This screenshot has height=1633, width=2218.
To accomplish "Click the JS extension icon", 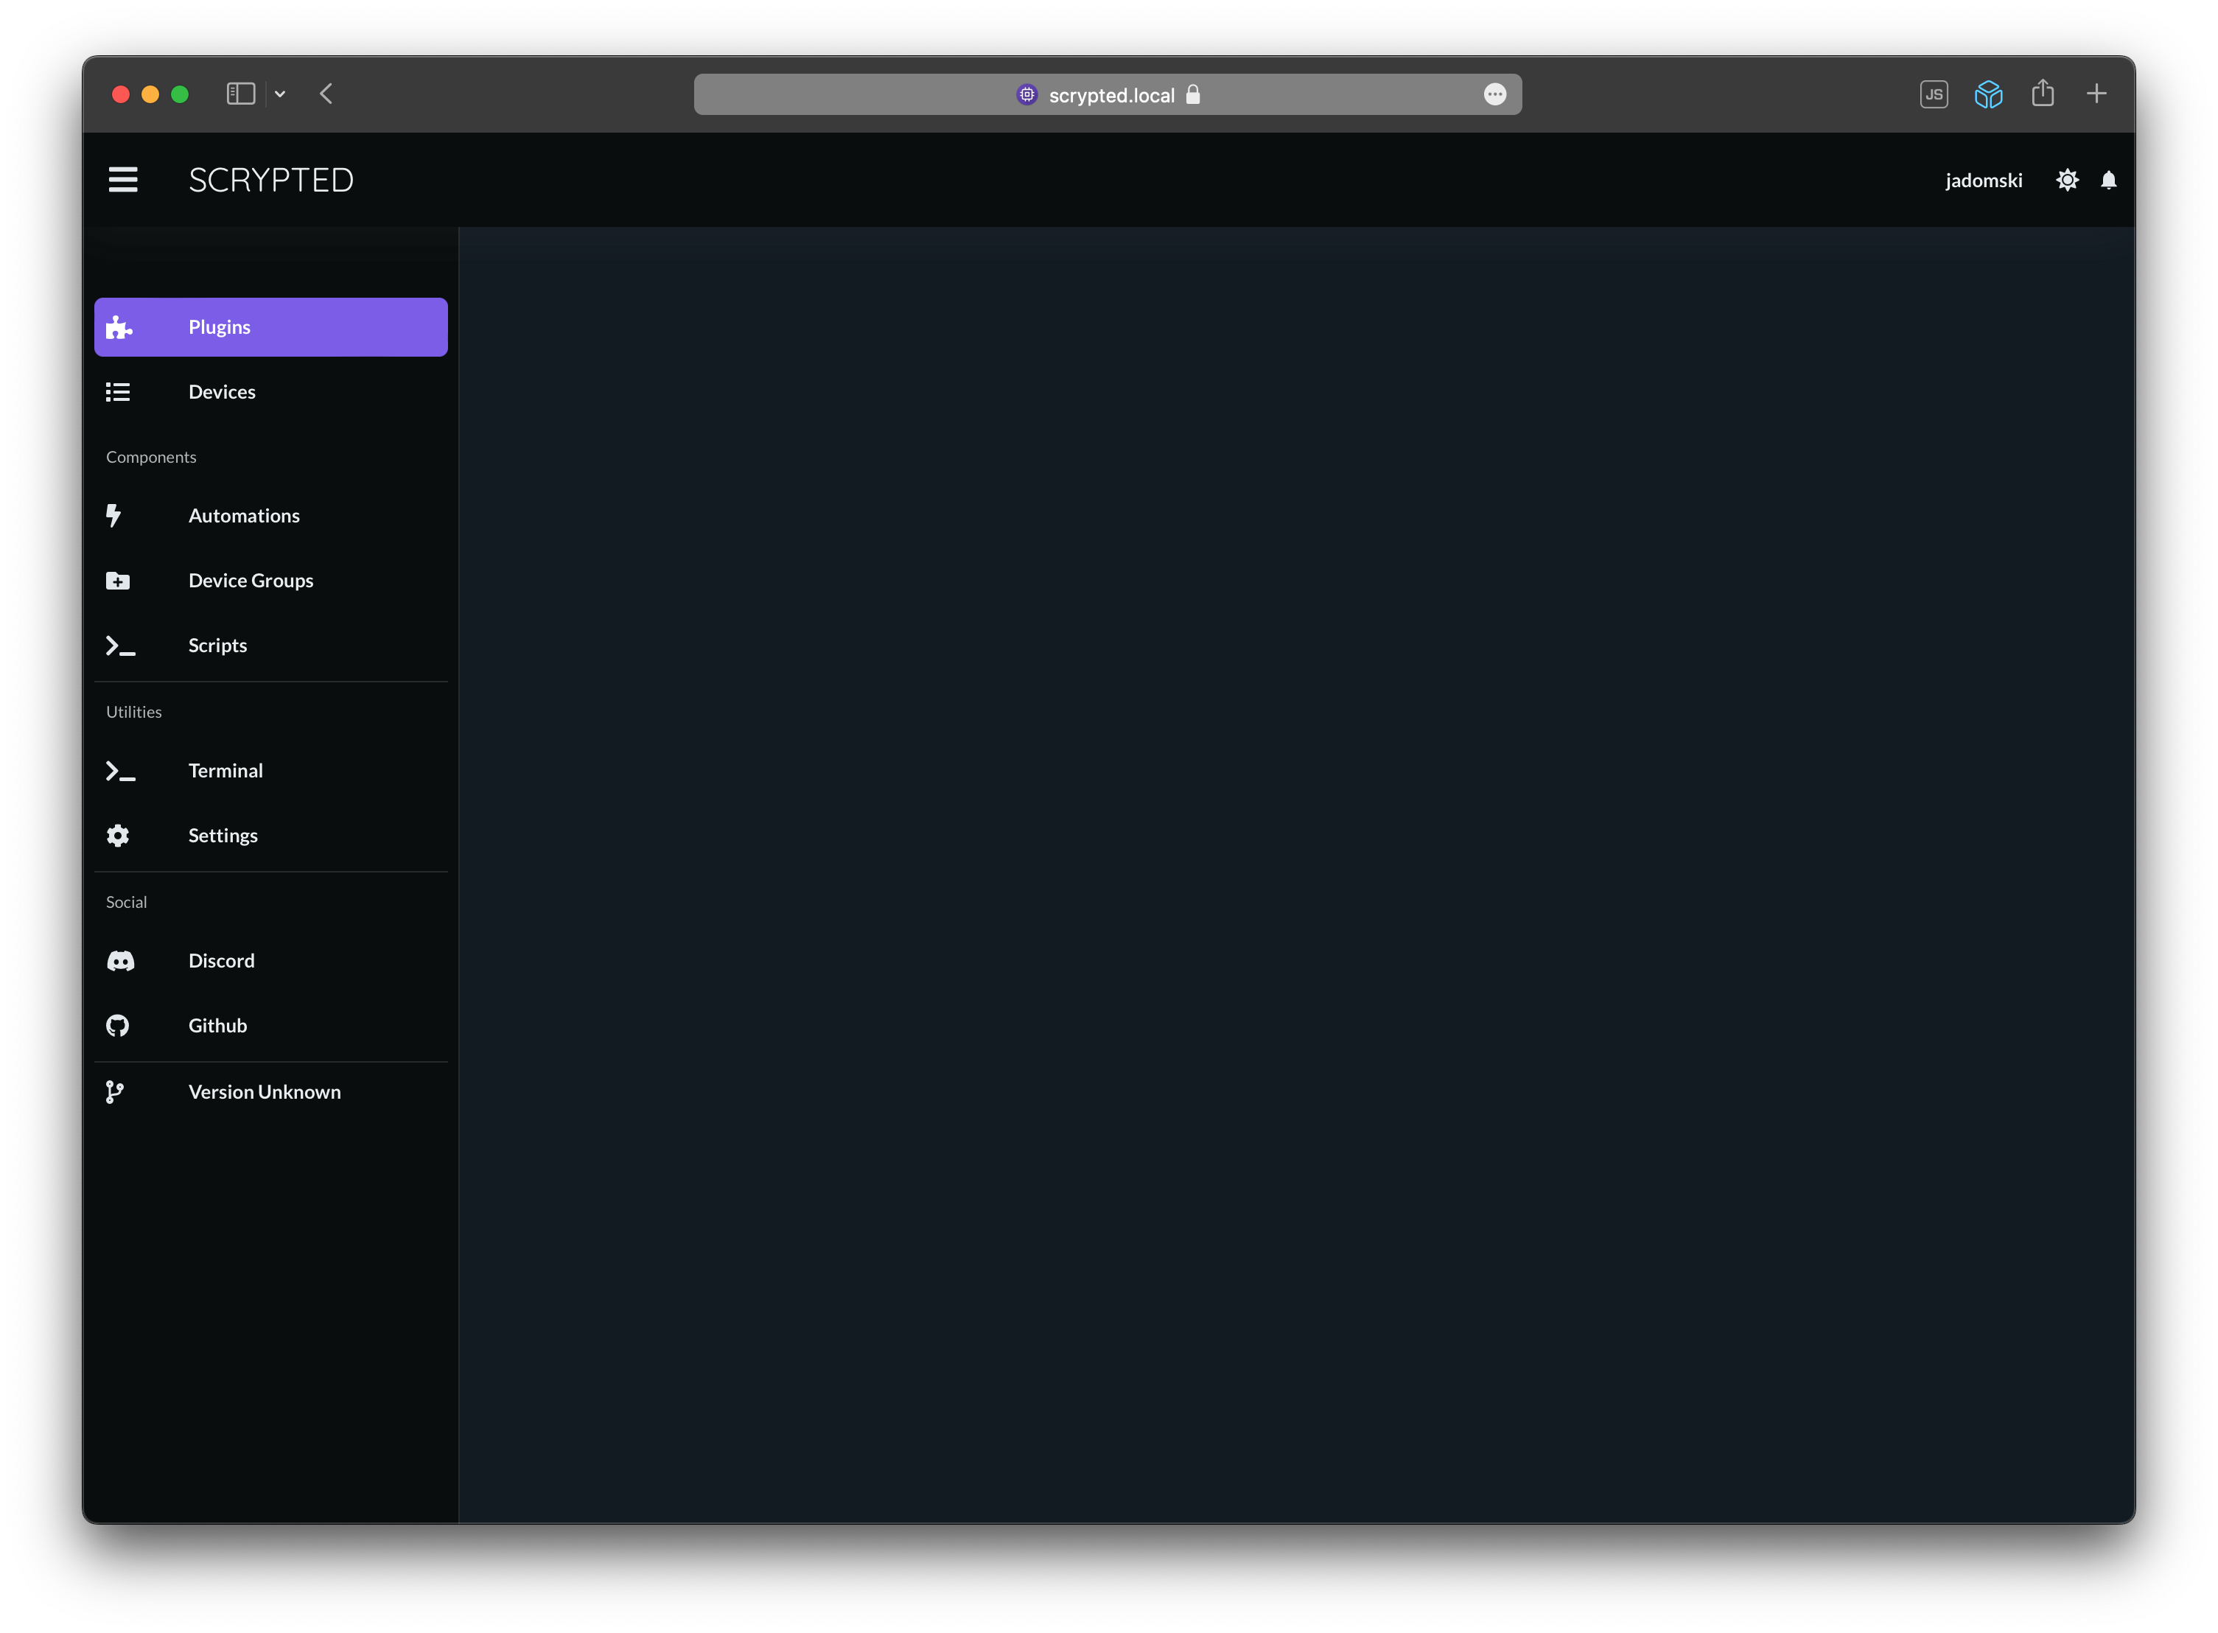I will click(1934, 95).
